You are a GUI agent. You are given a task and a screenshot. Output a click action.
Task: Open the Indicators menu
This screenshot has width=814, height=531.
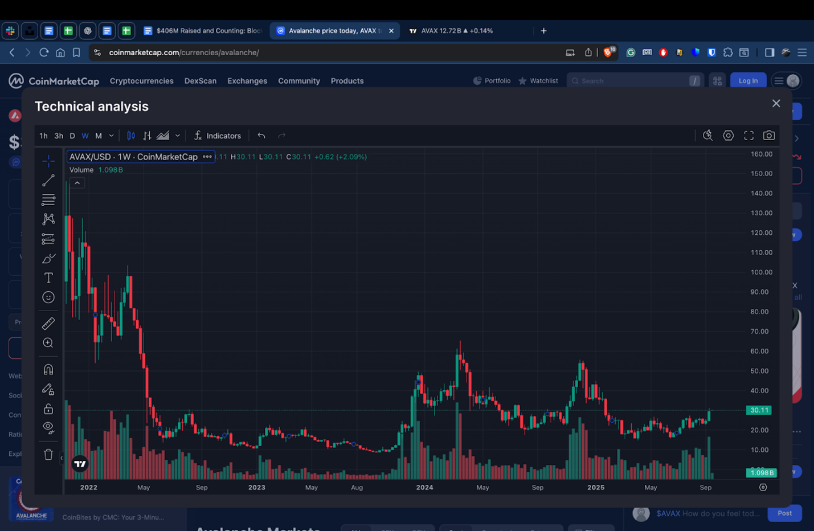click(217, 136)
